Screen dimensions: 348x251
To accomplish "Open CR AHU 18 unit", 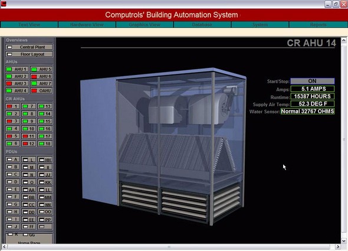I will (x=45, y=144).
